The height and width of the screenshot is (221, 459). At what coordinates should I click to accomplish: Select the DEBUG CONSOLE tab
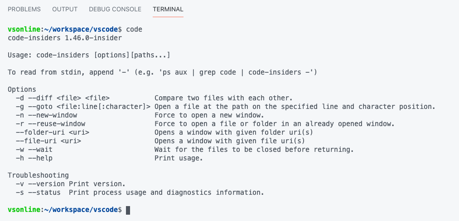click(x=115, y=9)
